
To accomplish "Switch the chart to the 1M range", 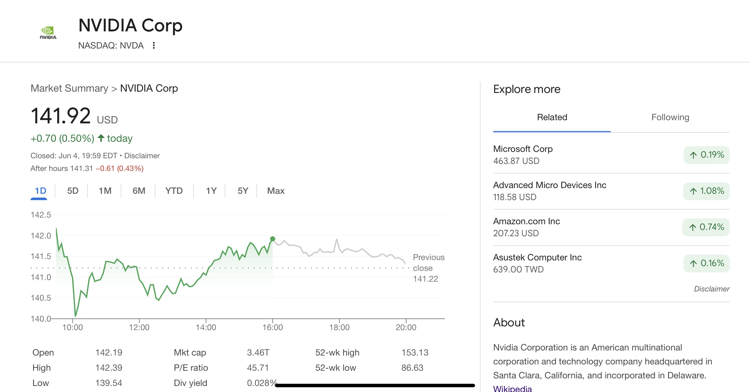I will tap(105, 191).
